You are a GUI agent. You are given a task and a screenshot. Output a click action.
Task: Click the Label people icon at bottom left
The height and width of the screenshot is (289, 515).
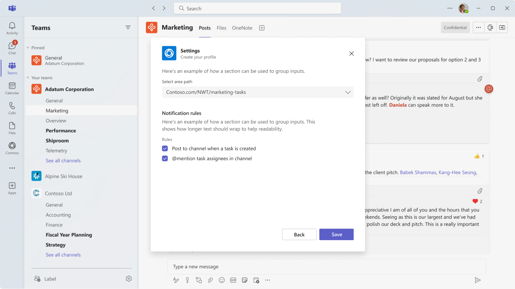click(x=37, y=279)
